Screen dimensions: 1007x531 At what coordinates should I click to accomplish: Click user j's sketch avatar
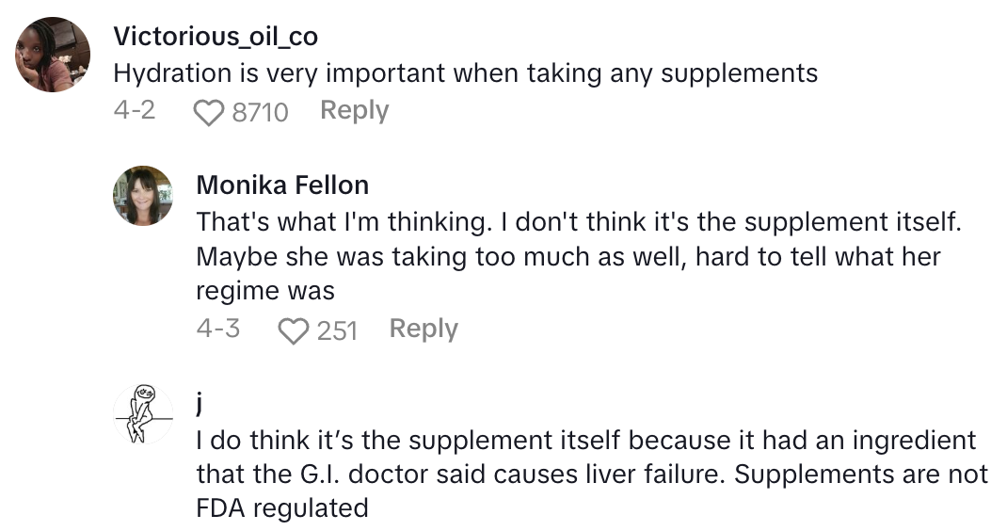(143, 414)
